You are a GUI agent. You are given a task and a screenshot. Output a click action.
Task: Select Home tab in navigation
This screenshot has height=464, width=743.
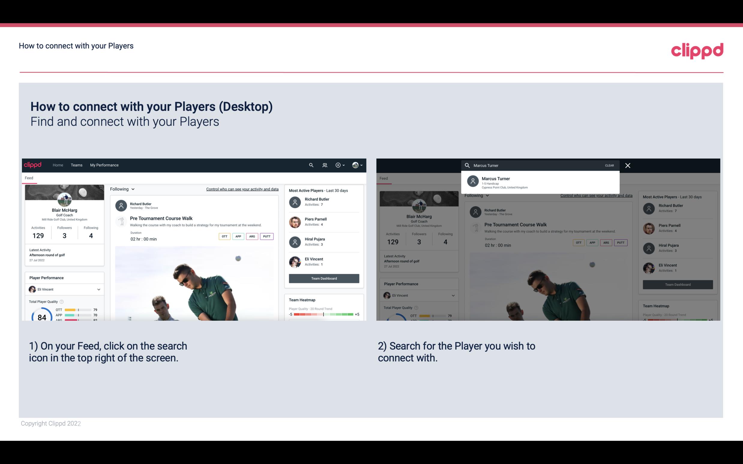pos(57,165)
